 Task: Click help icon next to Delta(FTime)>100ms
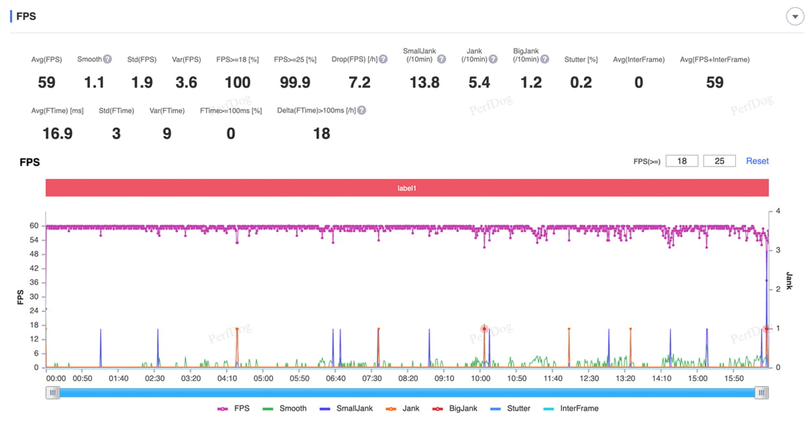point(361,111)
